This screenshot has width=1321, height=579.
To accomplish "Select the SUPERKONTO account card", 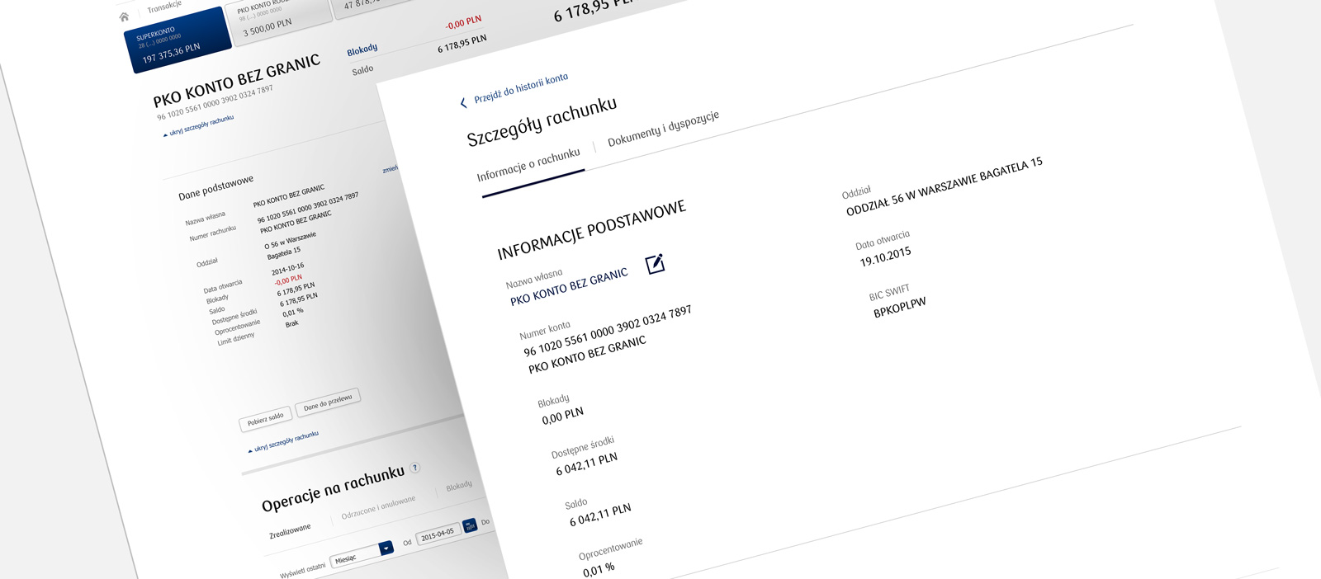I will [x=176, y=40].
